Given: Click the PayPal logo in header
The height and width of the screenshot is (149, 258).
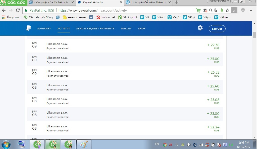Looking at the screenshot, I should [x=29, y=28].
